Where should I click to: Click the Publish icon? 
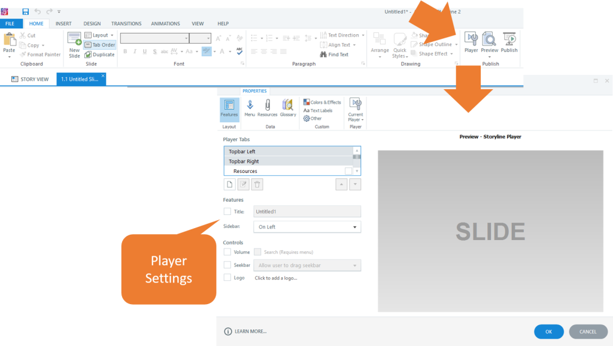click(x=509, y=43)
